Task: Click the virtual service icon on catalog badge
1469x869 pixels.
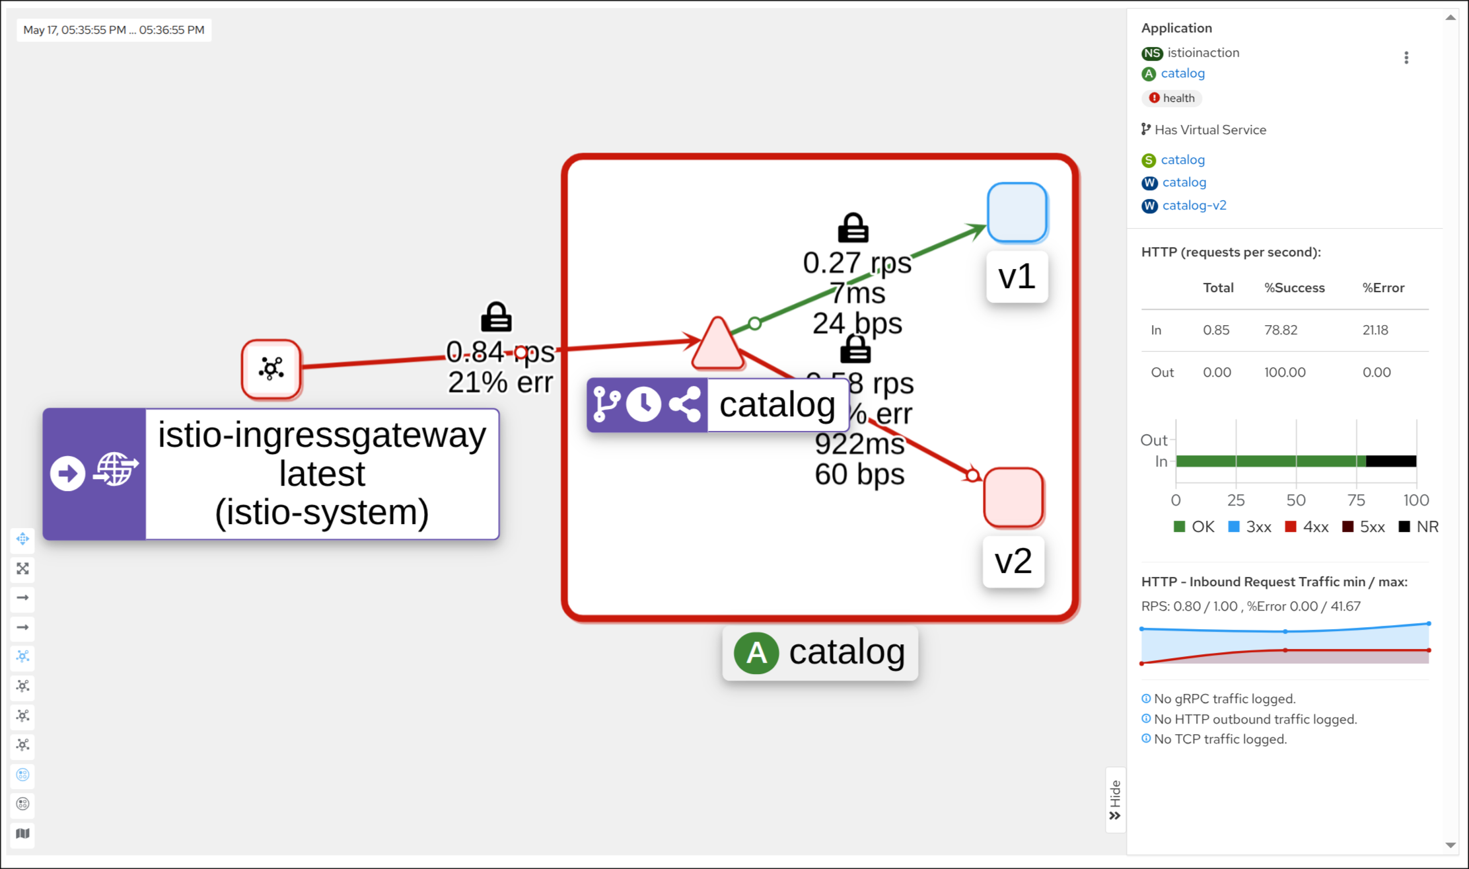Action: click(x=606, y=404)
